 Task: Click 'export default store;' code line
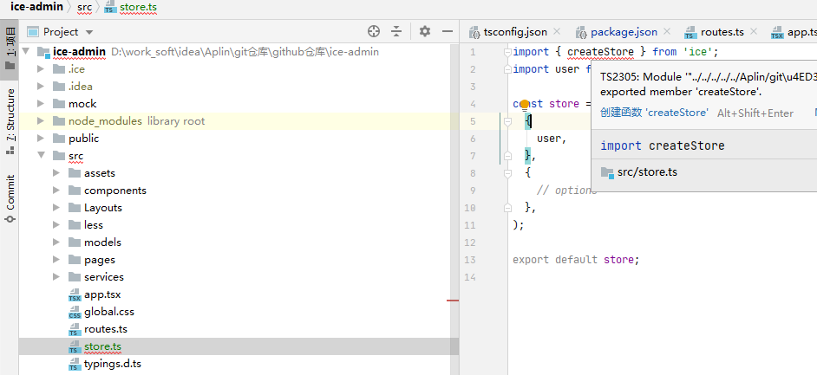tap(576, 260)
